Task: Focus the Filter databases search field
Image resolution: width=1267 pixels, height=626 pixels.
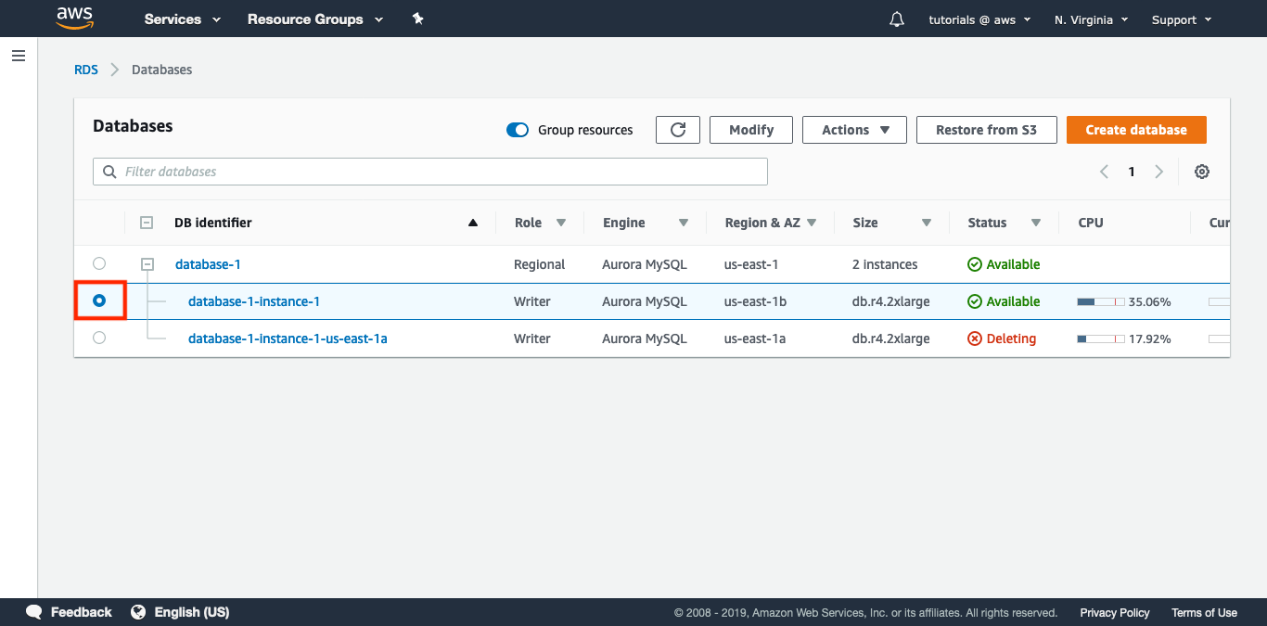Action: (430, 172)
